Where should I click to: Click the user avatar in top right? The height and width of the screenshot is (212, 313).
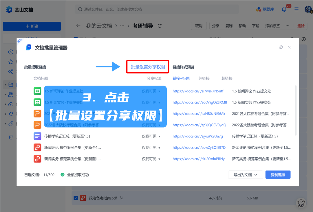tap(308, 9)
